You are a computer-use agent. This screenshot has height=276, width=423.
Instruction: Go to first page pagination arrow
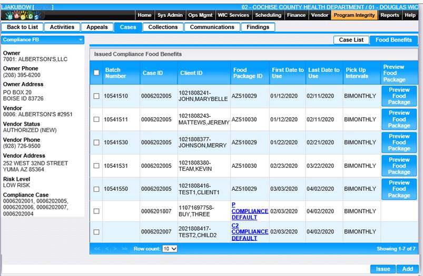coord(97,249)
